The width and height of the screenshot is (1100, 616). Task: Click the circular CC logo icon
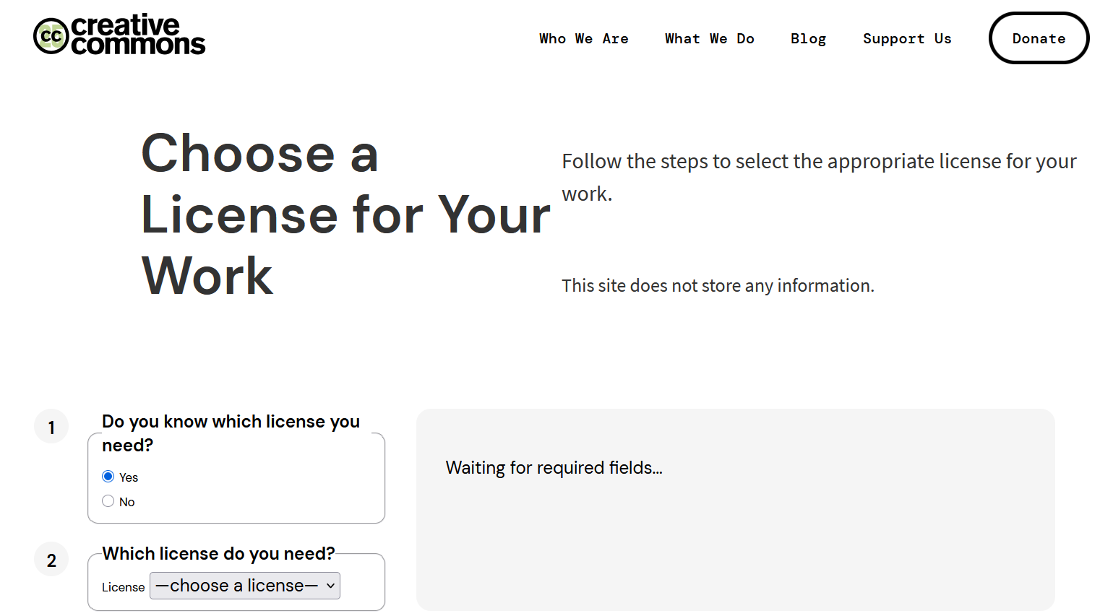(51, 36)
